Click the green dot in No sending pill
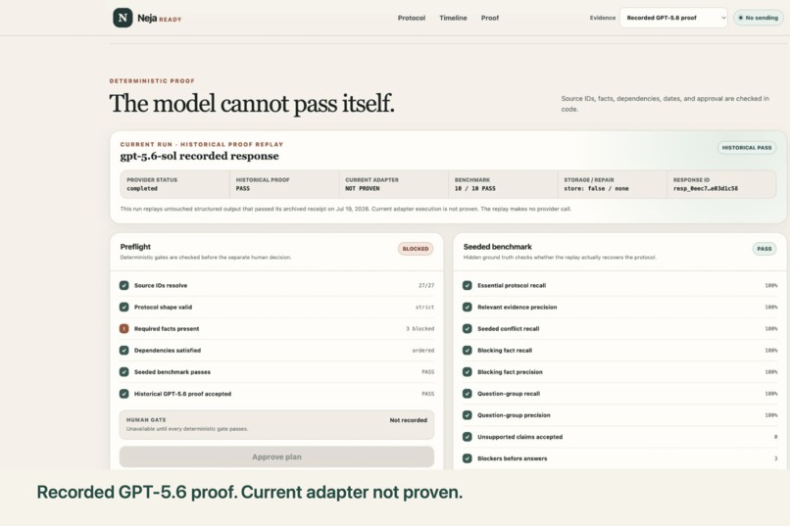The width and height of the screenshot is (790, 526). coord(741,18)
